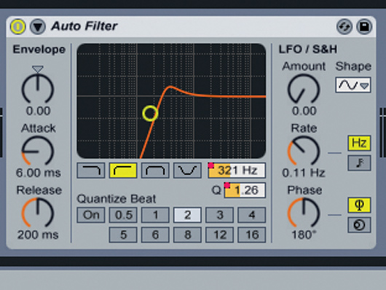The width and height of the screenshot is (386, 290).
Task: Click the LFO Phase knob
Action: (304, 213)
